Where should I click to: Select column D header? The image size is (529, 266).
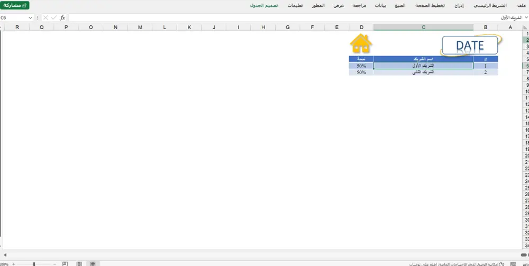pos(361,27)
